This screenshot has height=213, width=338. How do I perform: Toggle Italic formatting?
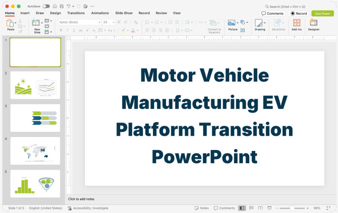click(68, 30)
